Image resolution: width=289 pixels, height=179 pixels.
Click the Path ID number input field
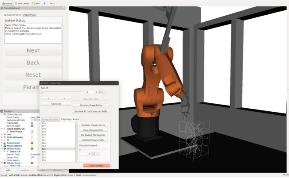[x=91, y=92]
